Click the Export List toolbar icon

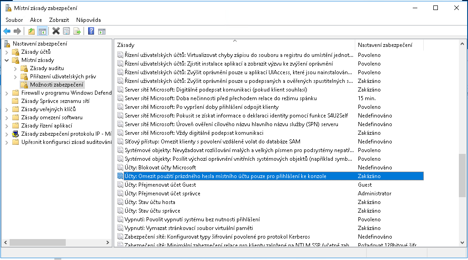77,31
